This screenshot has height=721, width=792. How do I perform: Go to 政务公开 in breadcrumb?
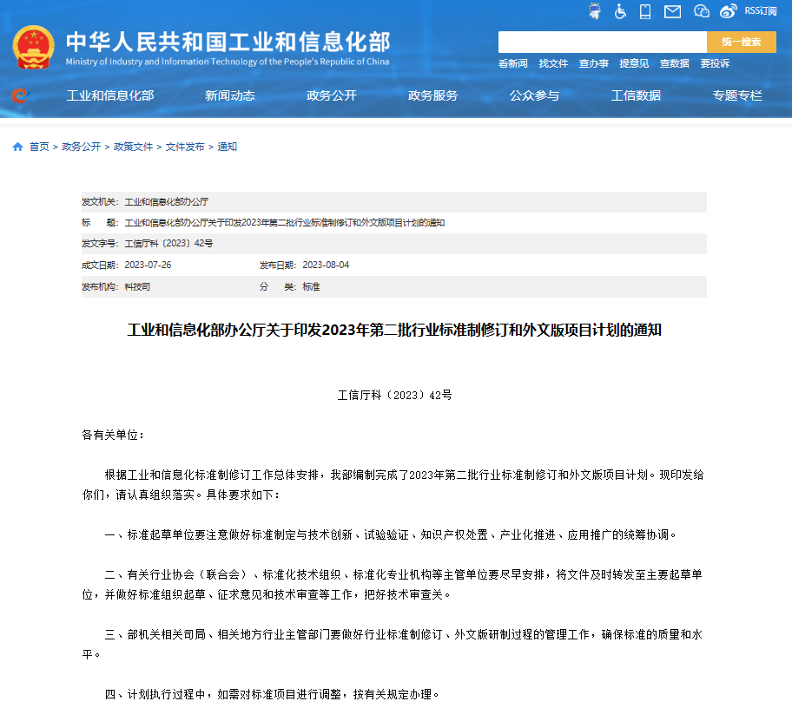tap(82, 147)
